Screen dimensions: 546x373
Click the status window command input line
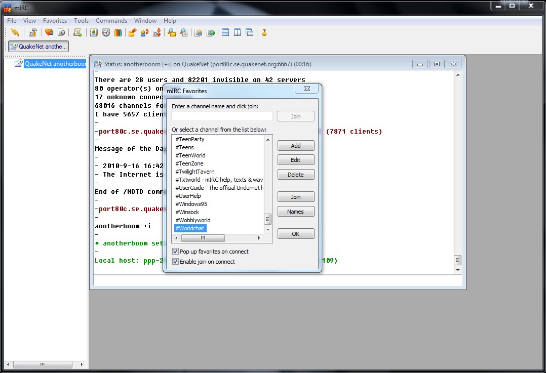[278, 280]
